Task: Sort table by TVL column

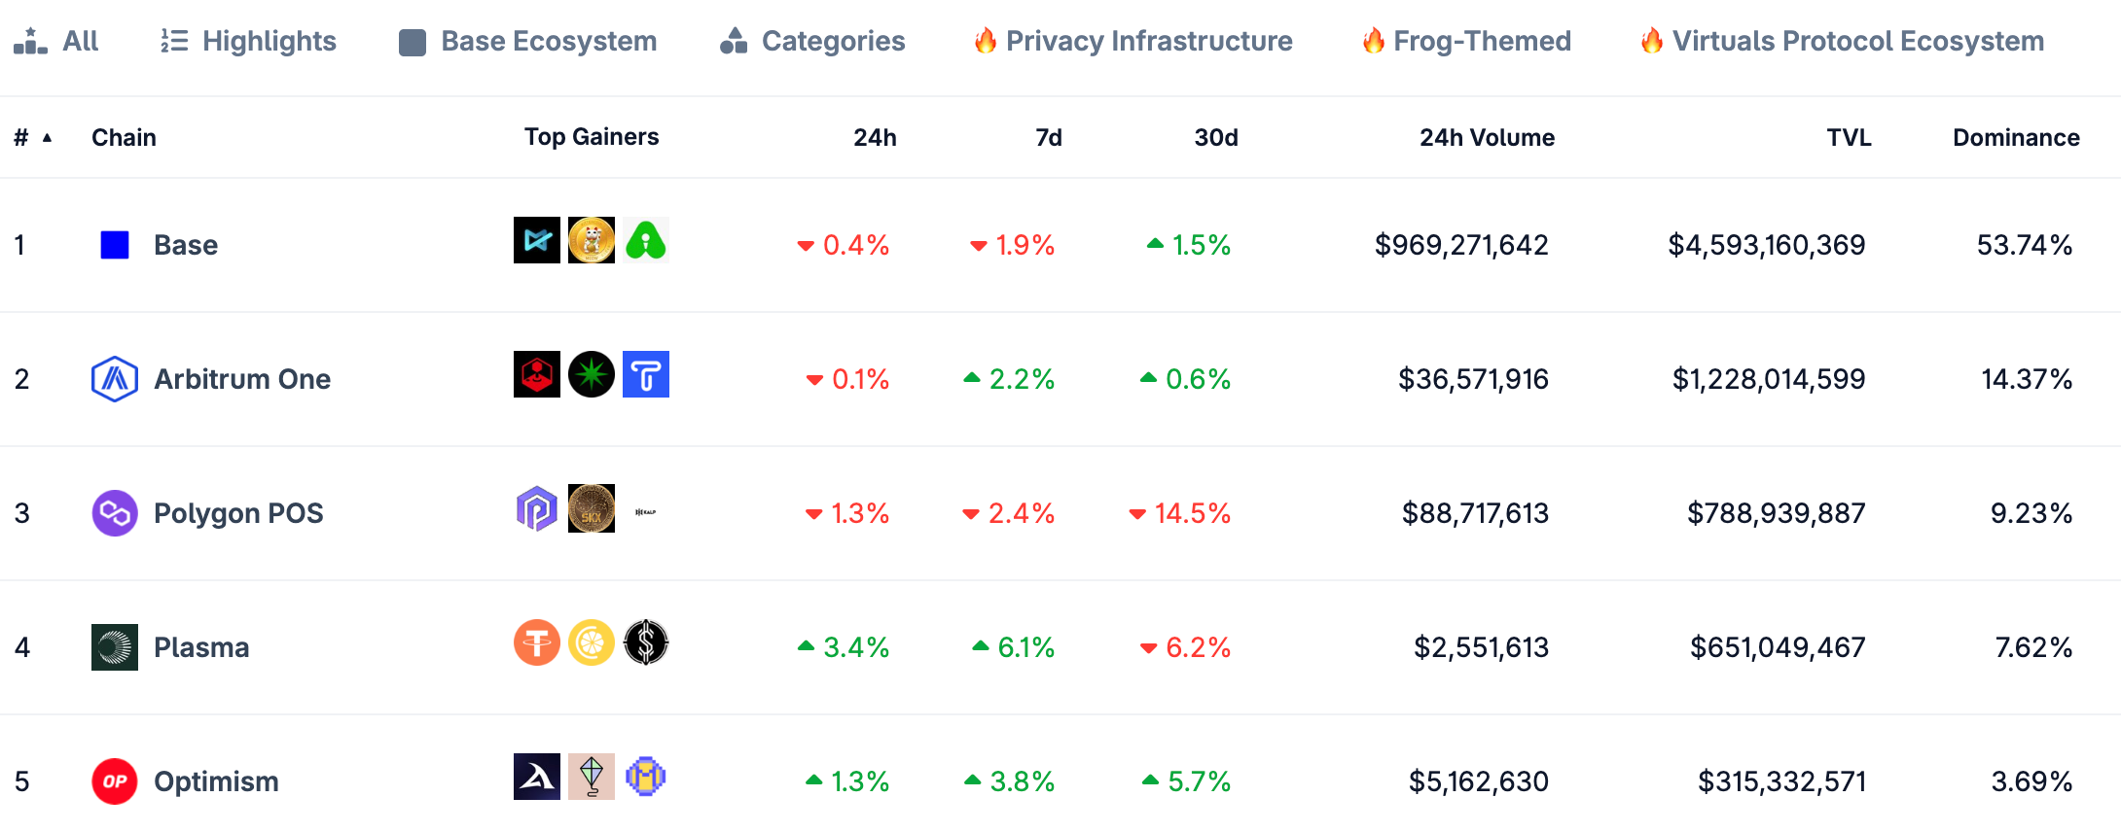Action: (x=1849, y=137)
